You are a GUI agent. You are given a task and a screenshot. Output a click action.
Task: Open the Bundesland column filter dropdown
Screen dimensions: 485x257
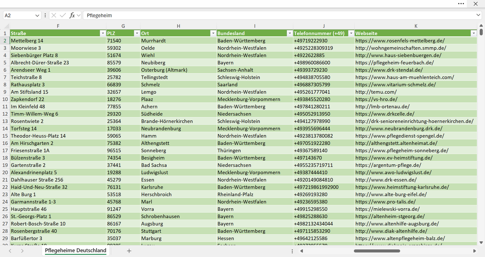tap(290, 33)
